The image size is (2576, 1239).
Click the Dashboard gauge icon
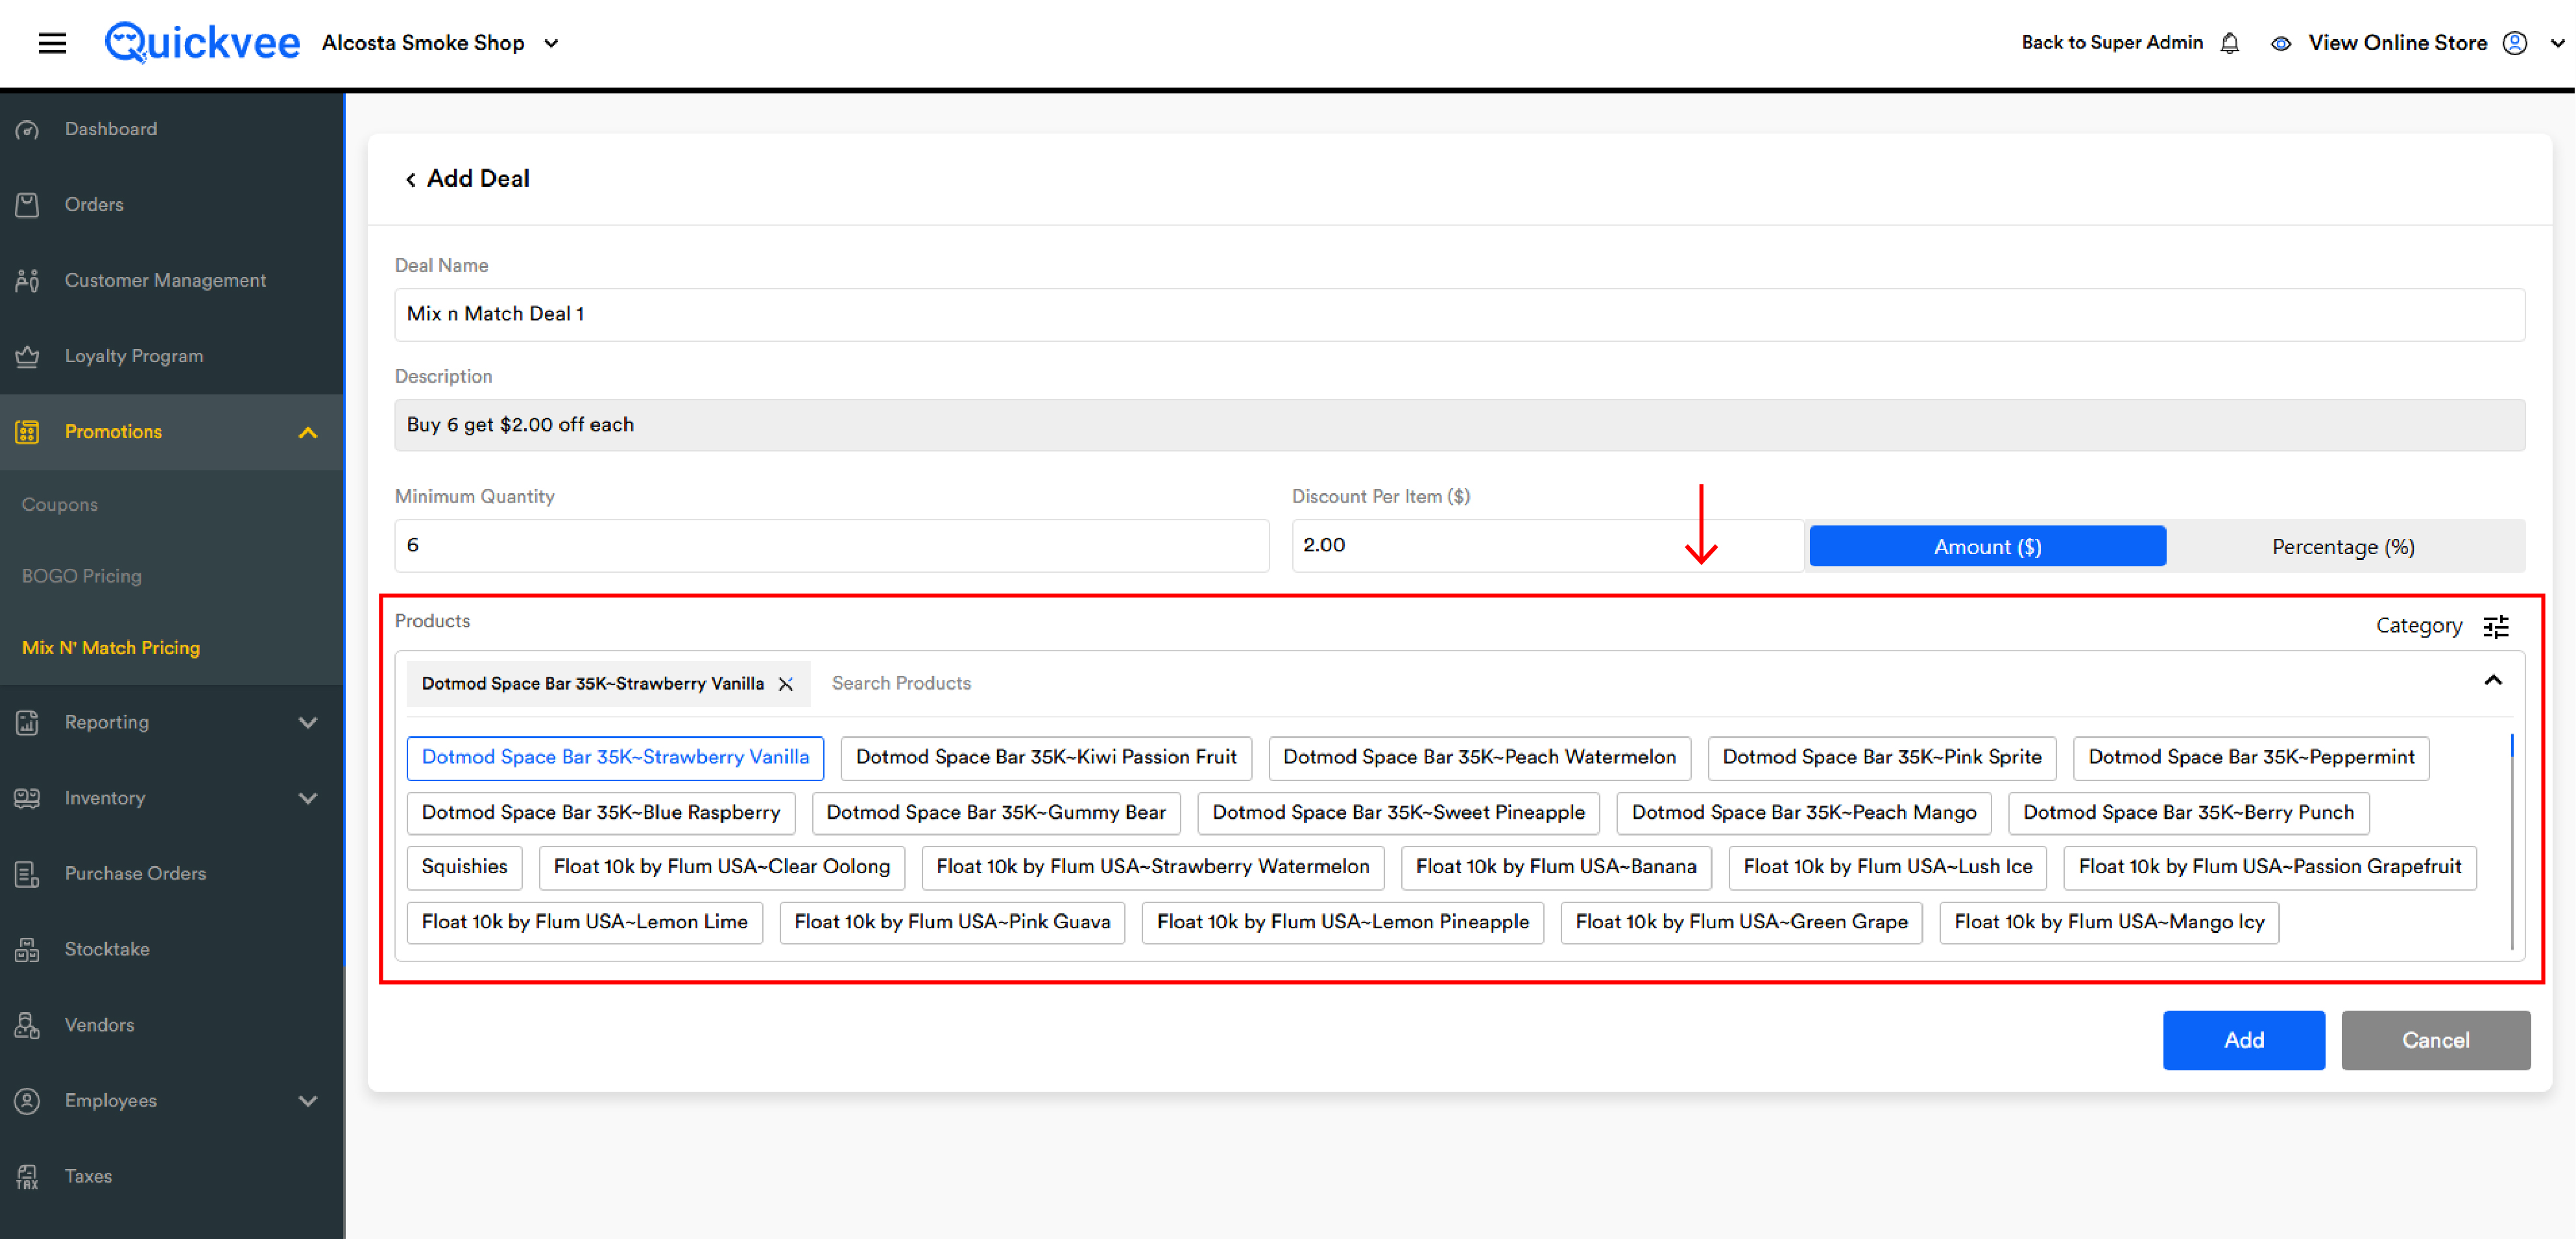point(28,129)
